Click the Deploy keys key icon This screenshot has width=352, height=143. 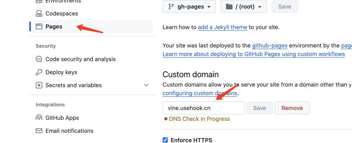click(x=39, y=72)
